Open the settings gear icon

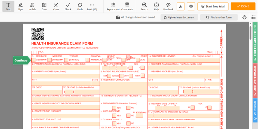point(244,17)
